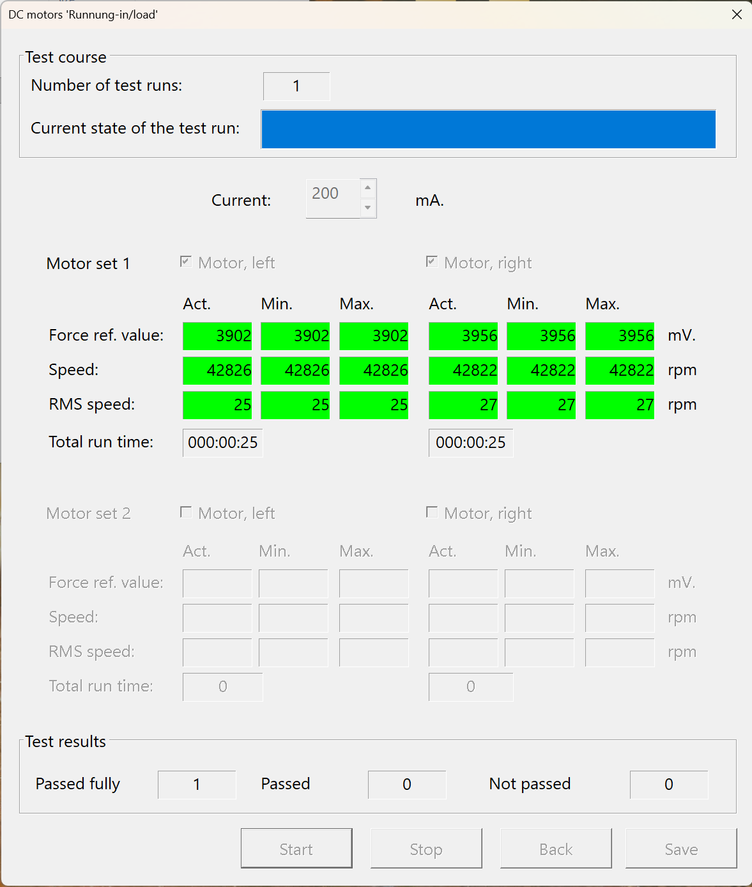Click the right motor Total run time field
The height and width of the screenshot is (887, 752).
(x=470, y=442)
